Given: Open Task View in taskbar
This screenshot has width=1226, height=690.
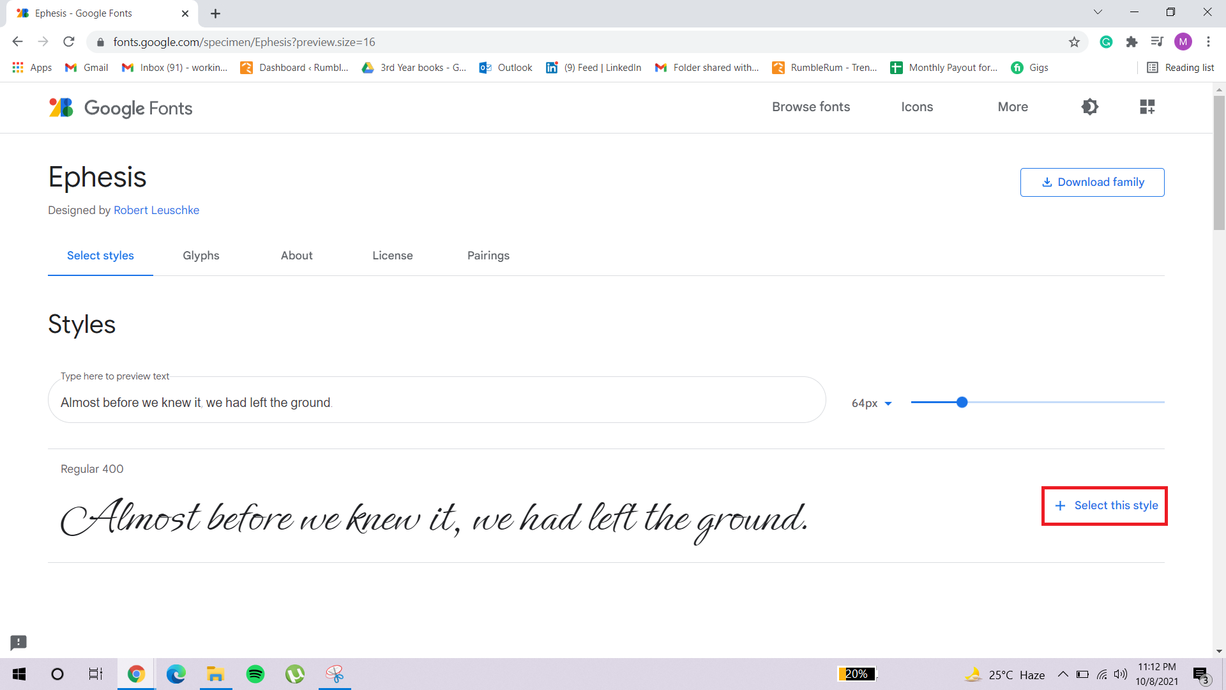Looking at the screenshot, I should (x=96, y=674).
